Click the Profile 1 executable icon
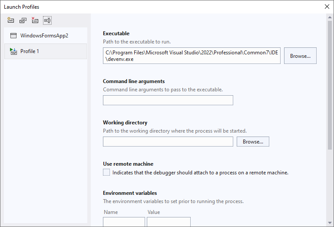 point(13,51)
